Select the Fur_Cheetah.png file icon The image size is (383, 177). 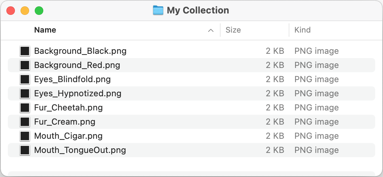(25, 108)
